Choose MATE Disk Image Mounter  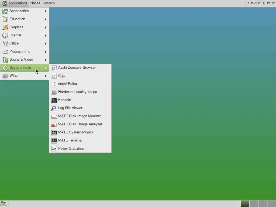pos(80,116)
